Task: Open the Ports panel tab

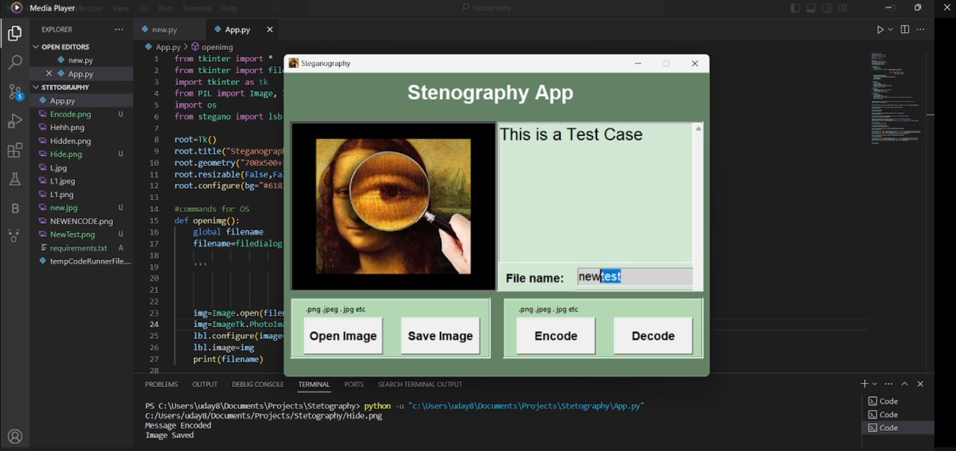Action: tap(354, 385)
